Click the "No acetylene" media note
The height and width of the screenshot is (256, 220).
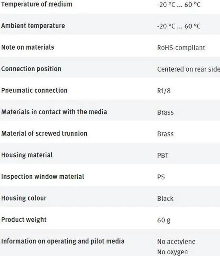pos(176,242)
